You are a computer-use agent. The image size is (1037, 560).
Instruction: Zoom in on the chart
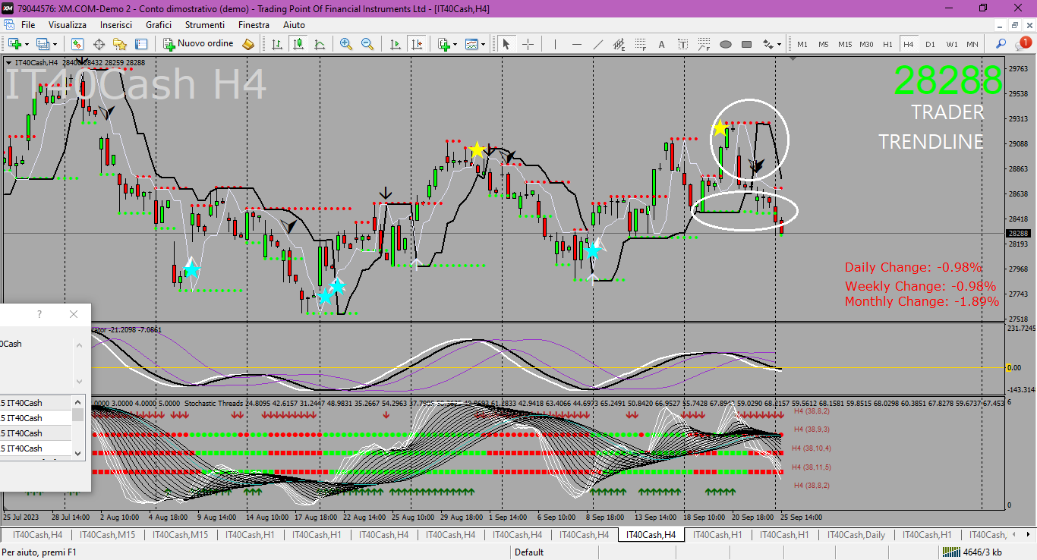click(346, 44)
